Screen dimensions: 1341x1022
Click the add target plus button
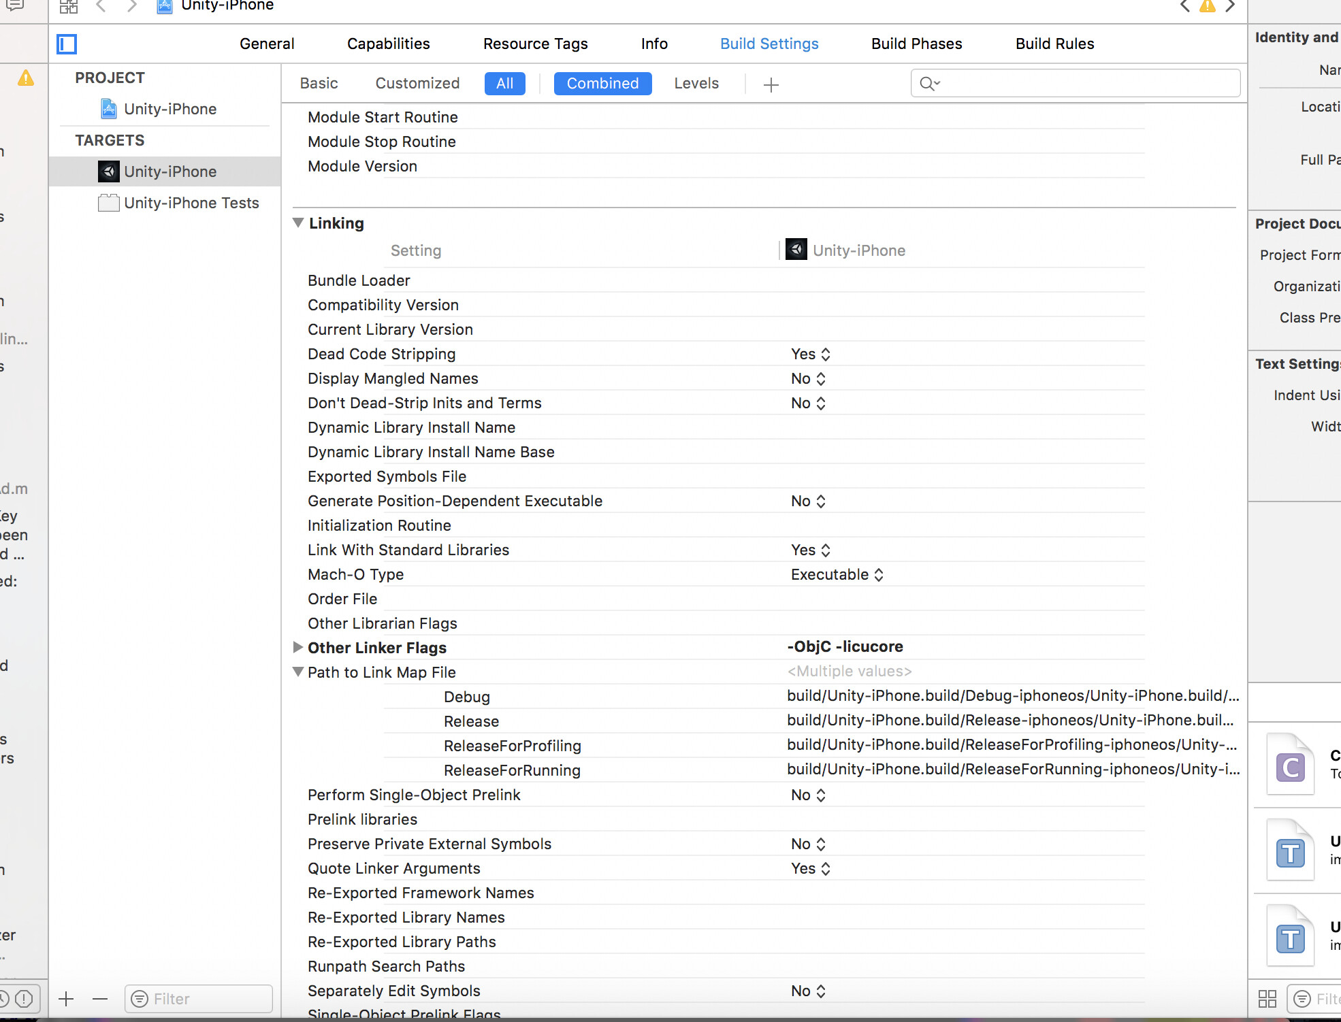(x=66, y=998)
